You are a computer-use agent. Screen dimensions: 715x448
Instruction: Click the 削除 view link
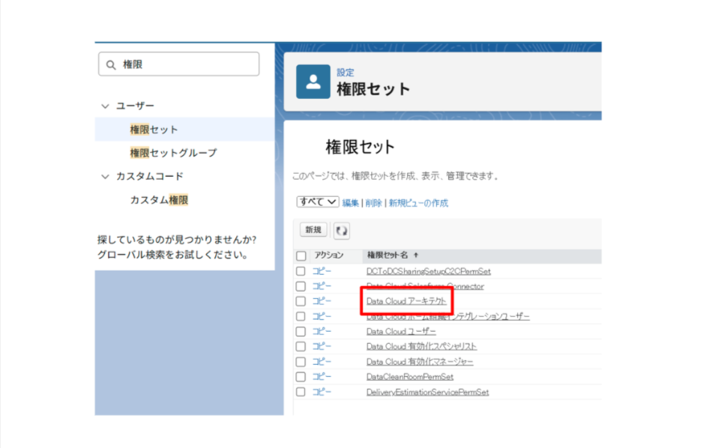click(x=373, y=203)
